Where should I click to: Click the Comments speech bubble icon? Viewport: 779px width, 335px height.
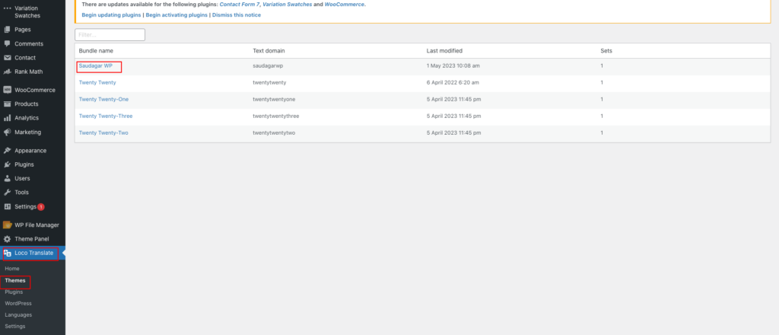click(x=7, y=43)
